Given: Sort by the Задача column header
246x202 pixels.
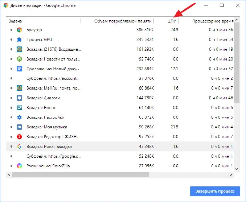Looking at the screenshot, I should click(x=44, y=21).
